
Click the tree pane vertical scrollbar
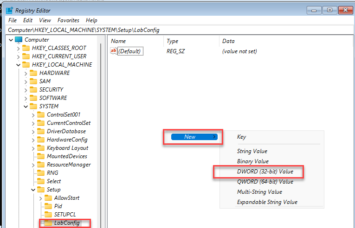coord(101,132)
